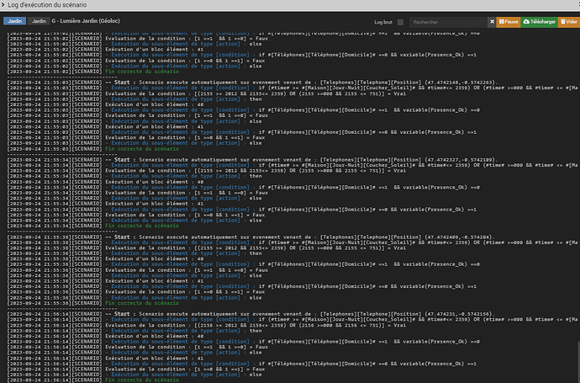Click bloc élément : 41 line at 21:55:03
Image resolution: width=580 pixels, height=383 pixels.
105,126
